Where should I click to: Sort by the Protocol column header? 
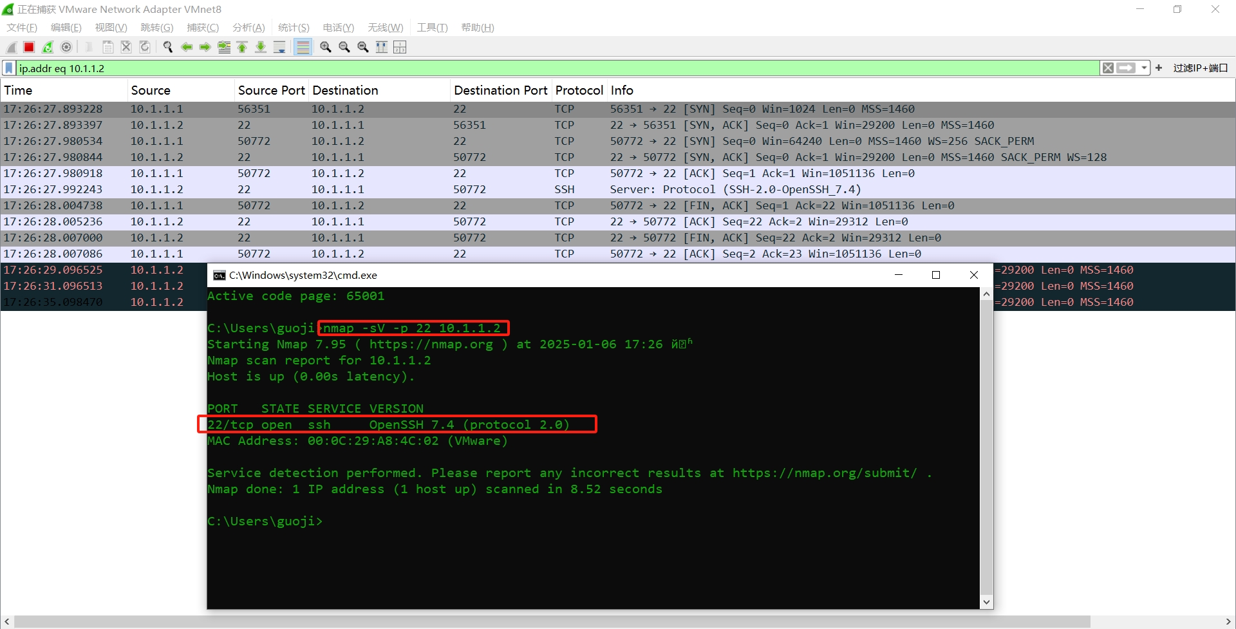click(579, 90)
